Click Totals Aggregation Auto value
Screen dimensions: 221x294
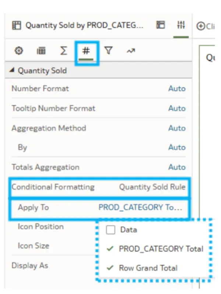(177, 167)
